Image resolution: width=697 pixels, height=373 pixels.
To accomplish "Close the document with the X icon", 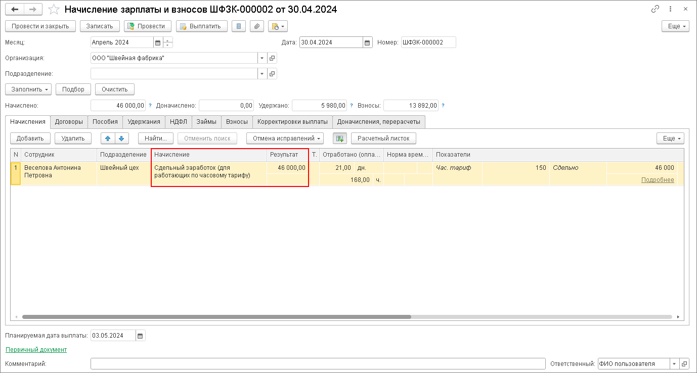I will 685,9.
